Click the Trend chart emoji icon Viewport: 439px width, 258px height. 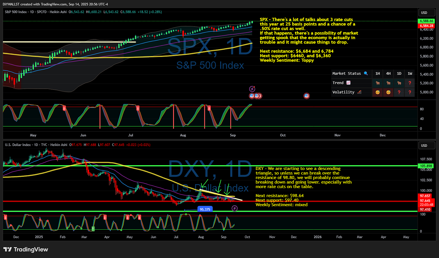[349, 83]
